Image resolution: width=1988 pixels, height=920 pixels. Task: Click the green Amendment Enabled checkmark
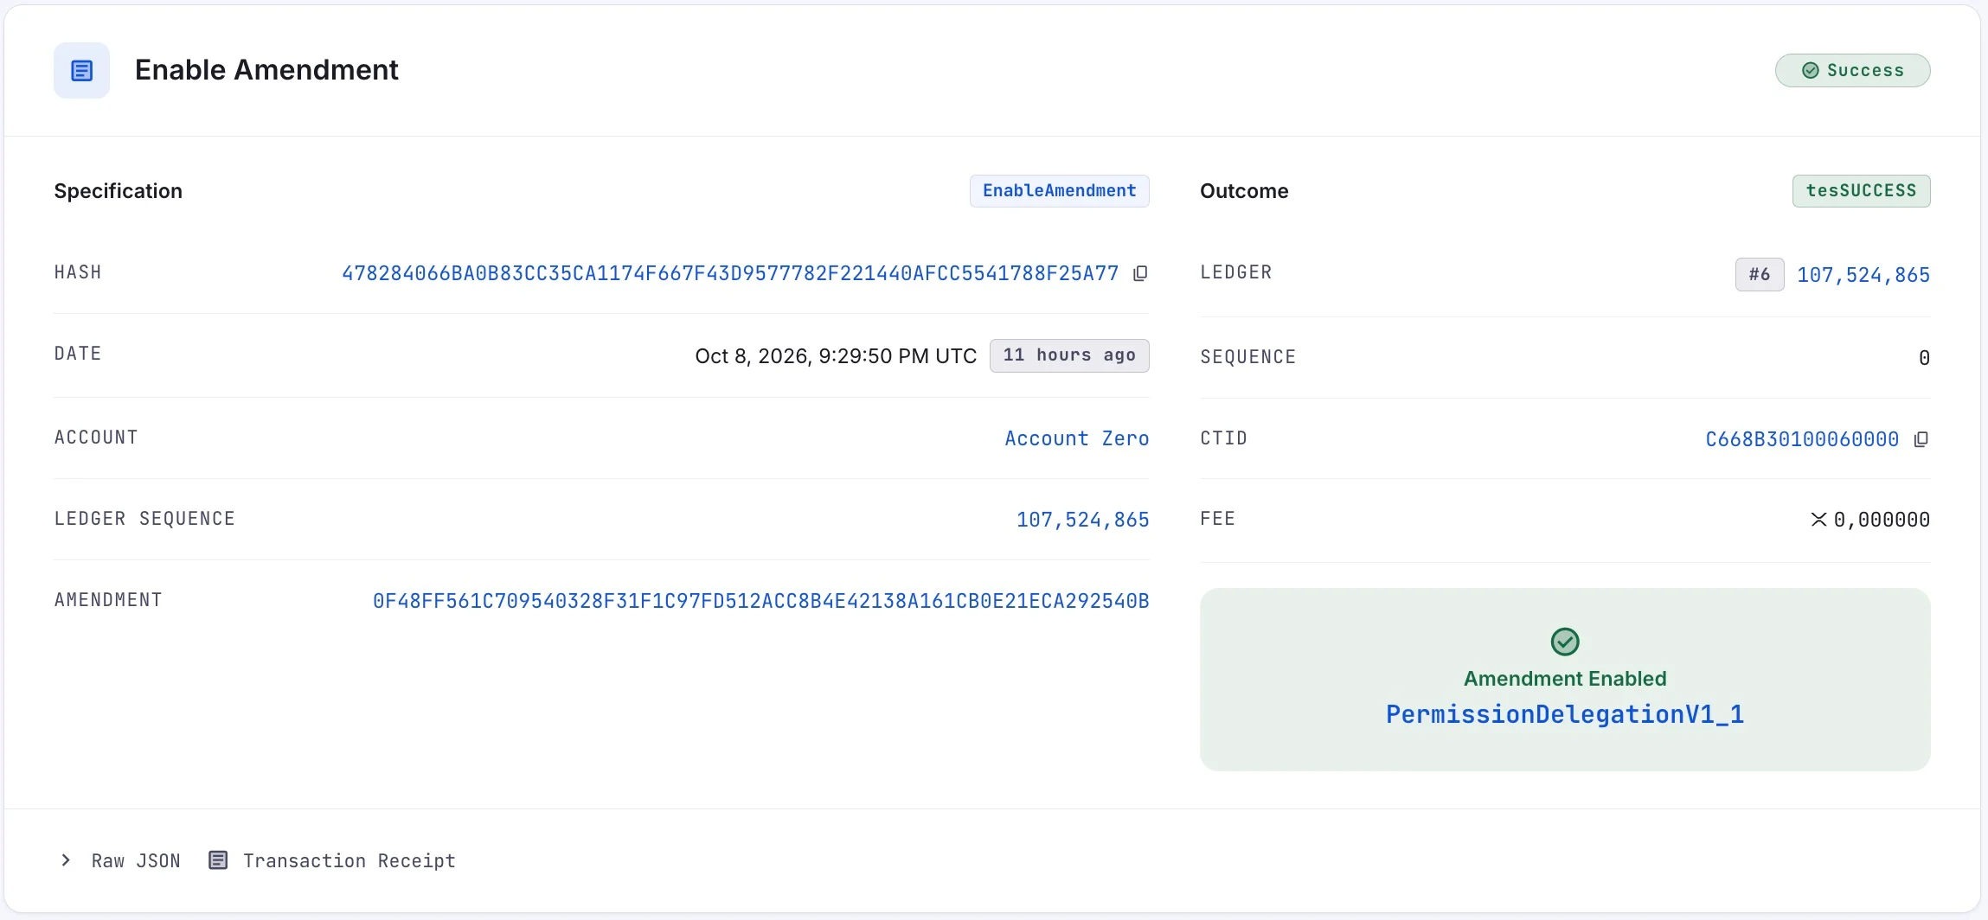(x=1565, y=642)
